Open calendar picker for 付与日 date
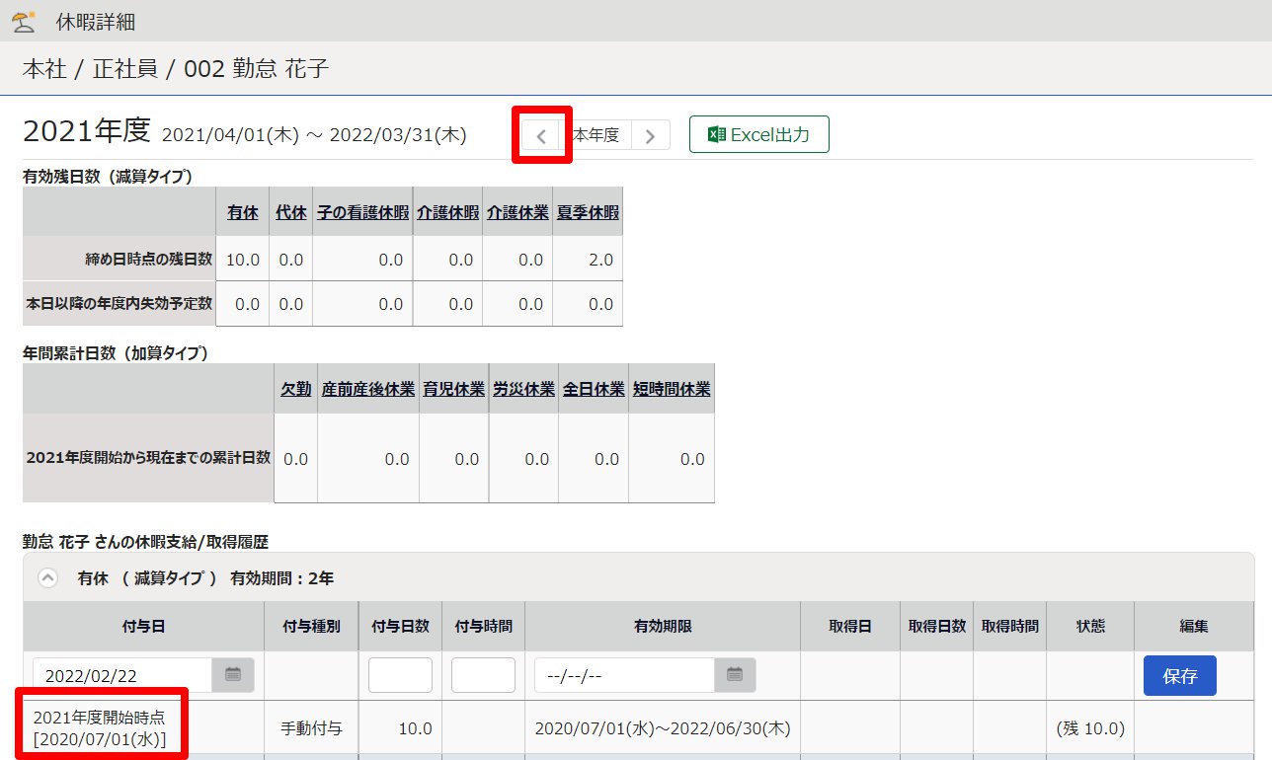 (x=233, y=675)
